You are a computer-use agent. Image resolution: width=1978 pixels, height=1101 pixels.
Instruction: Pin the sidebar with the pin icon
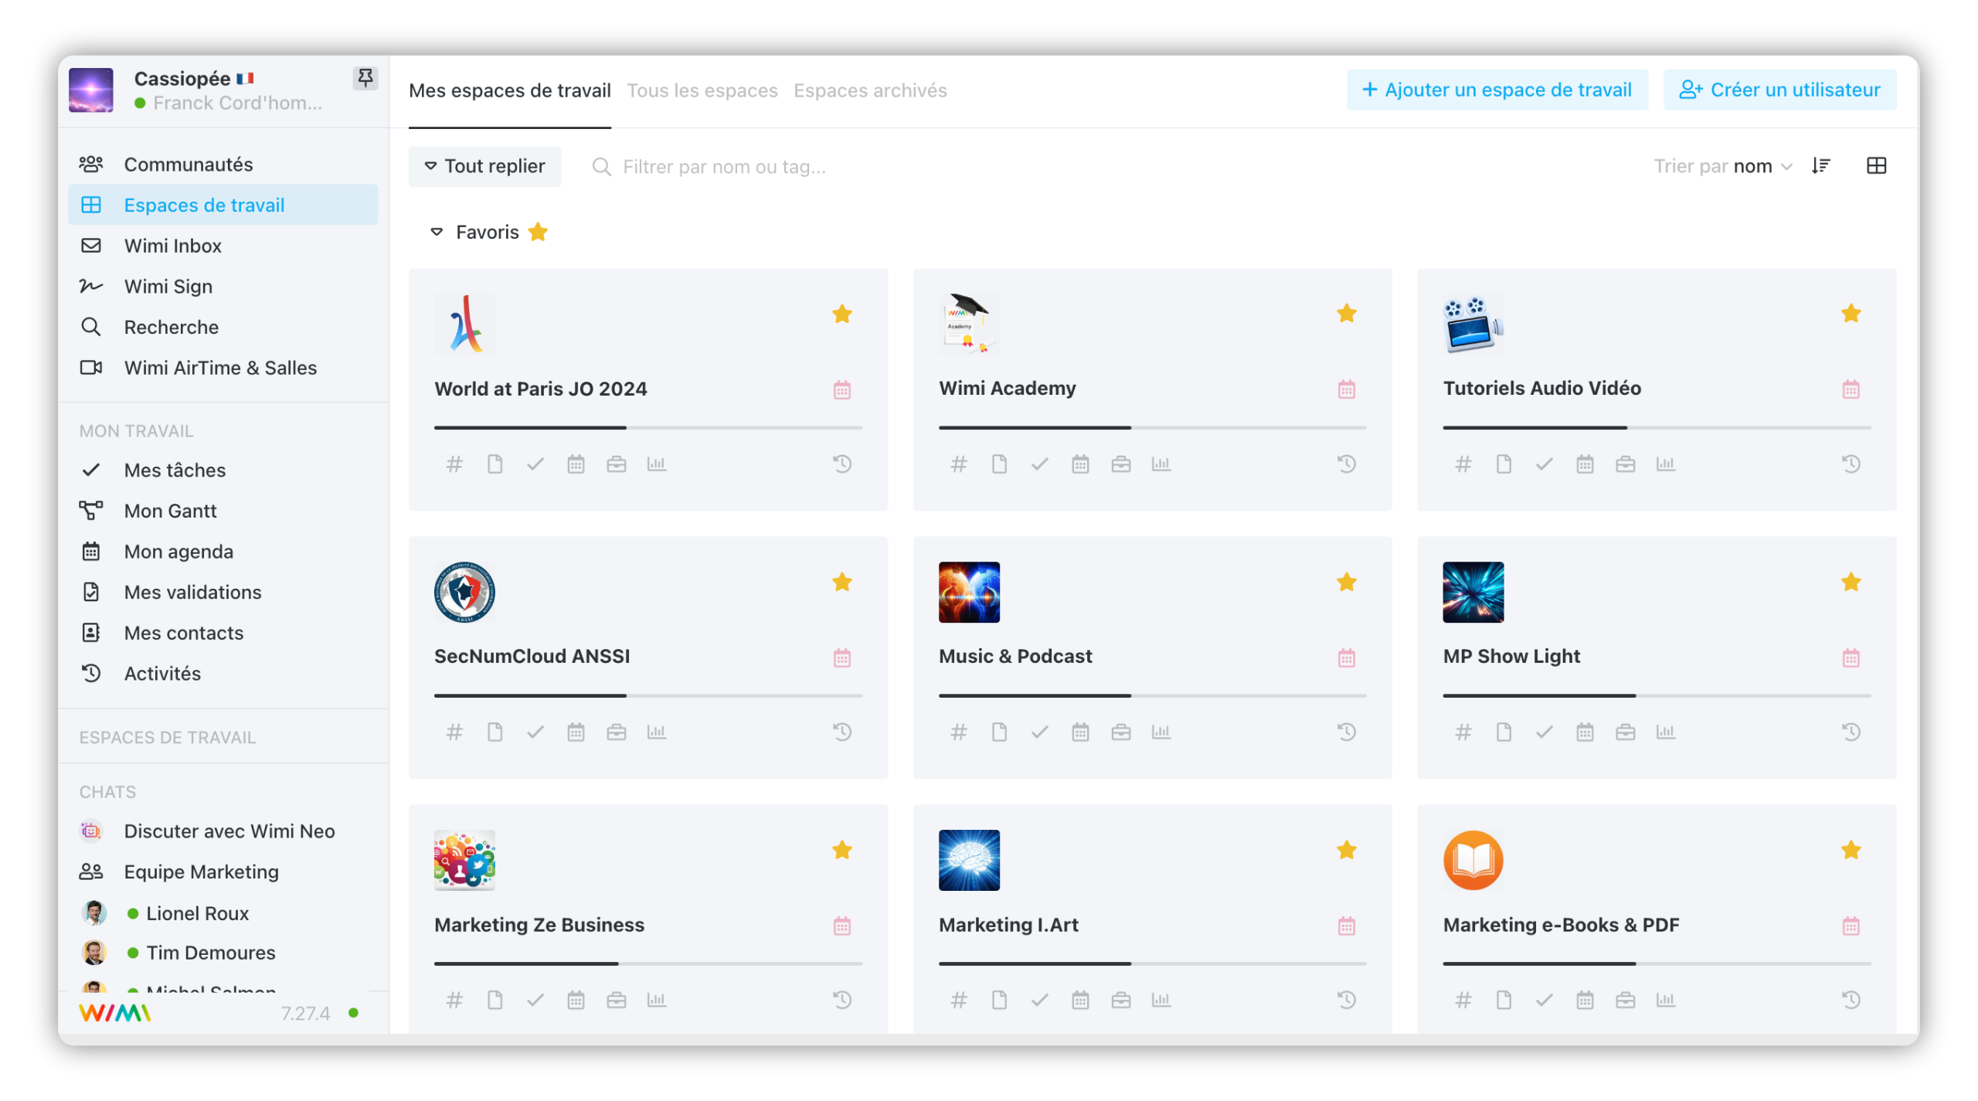click(365, 77)
